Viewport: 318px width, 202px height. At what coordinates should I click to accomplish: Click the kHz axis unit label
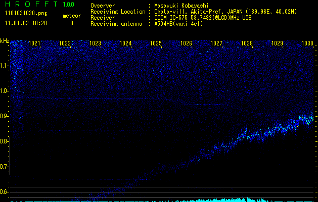click(5, 41)
